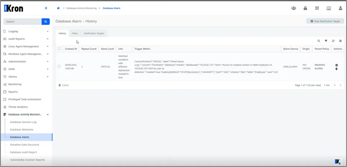Click into the sidebar Search field

tap(22, 22)
